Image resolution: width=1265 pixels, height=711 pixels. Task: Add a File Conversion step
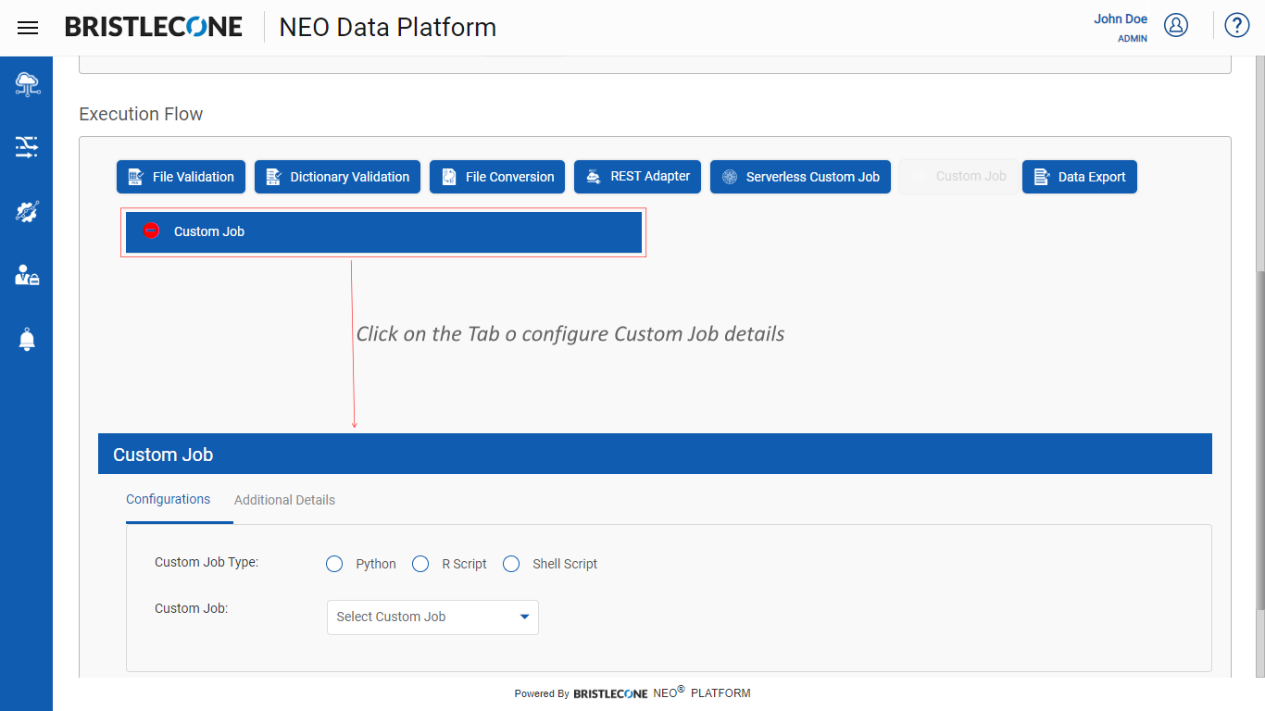(497, 177)
